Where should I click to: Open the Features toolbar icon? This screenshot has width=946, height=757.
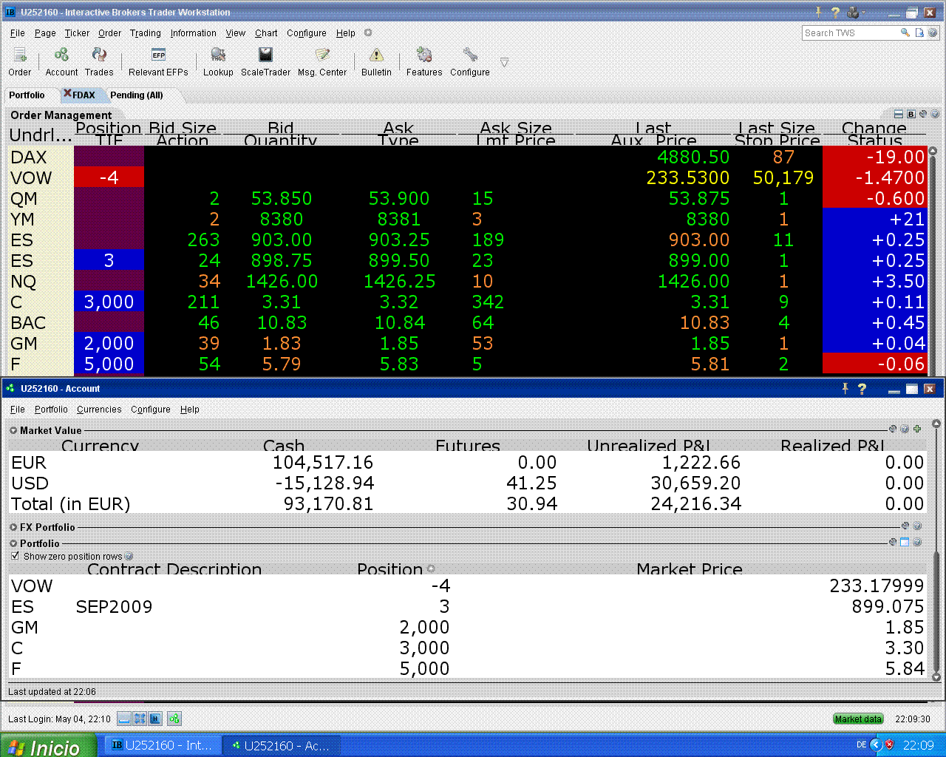point(424,56)
